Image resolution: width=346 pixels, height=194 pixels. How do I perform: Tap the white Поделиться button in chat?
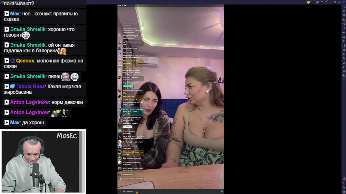(127, 127)
